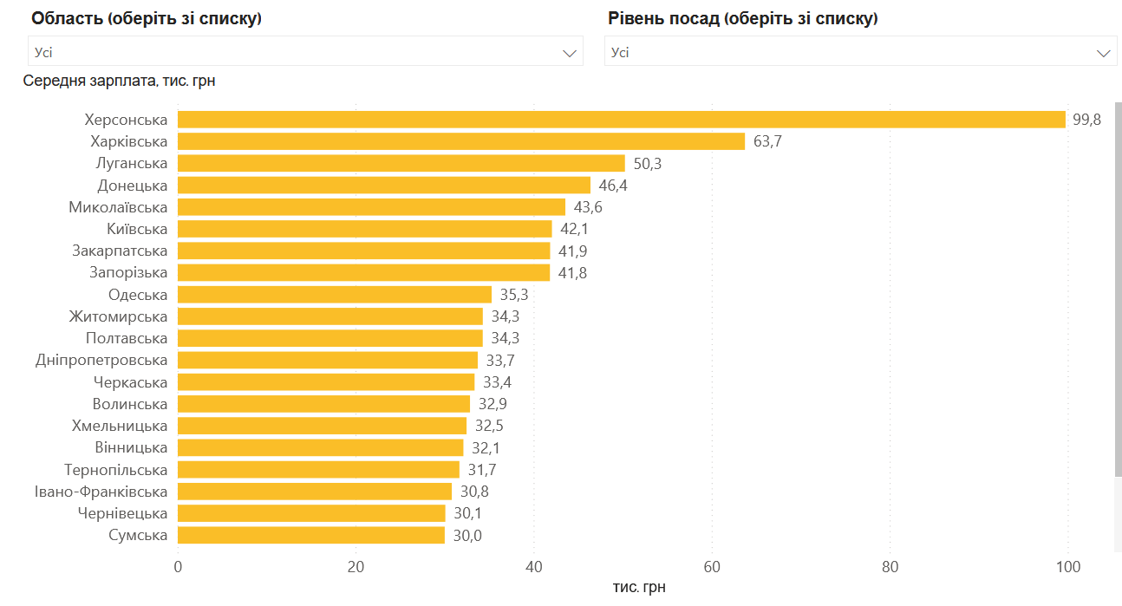Click the Волинська region axis label
The width and height of the screenshot is (1122, 606).
pos(129,404)
